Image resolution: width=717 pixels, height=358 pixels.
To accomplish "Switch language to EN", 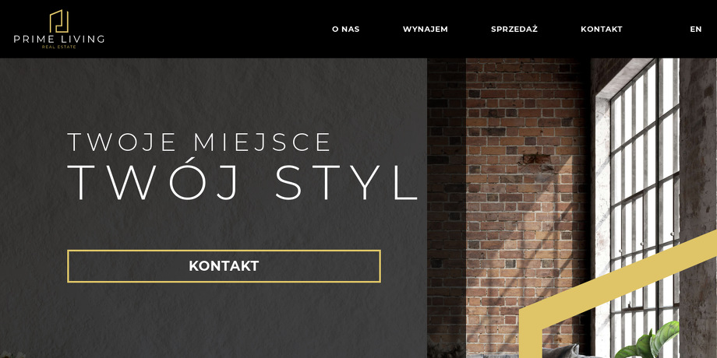I will click(695, 30).
